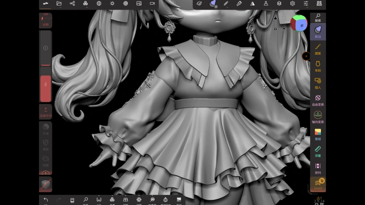Select the mask shield shortcut in left panel
This screenshot has height=205, width=365.
pos(46,145)
